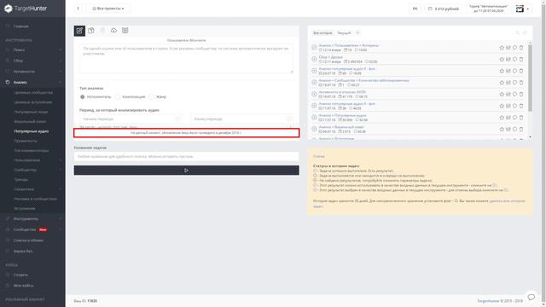Click the copy/paste documents toolbar icon

pos(91,31)
